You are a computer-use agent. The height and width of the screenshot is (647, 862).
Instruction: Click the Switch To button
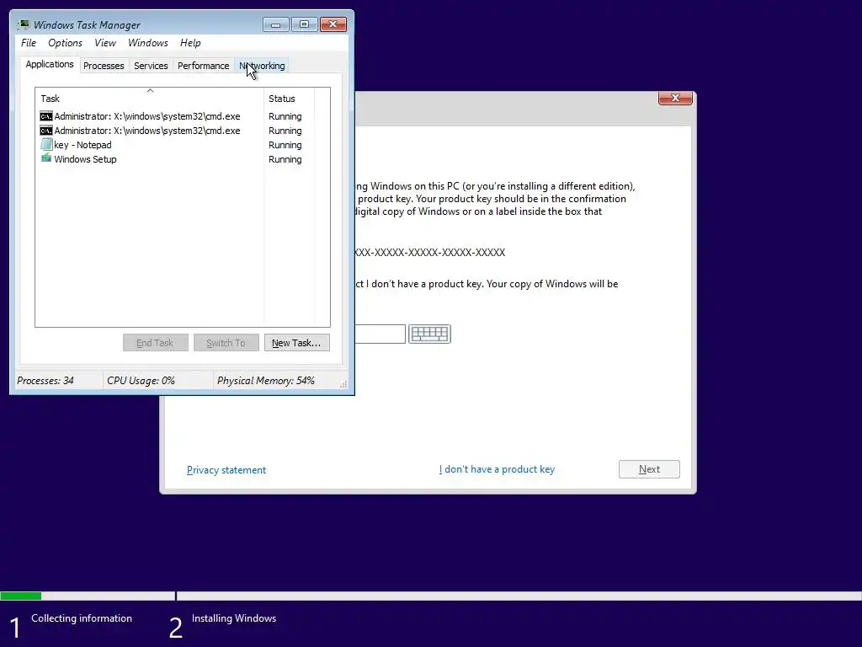coord(226,343)
